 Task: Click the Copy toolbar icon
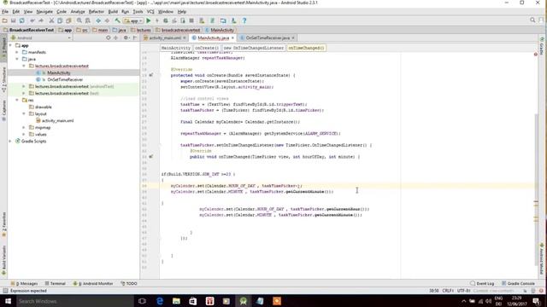[x=60, y=20]
